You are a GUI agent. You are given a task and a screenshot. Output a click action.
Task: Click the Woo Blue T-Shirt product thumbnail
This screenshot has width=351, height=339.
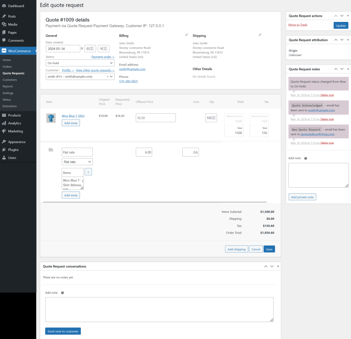[x=51, y=118]
